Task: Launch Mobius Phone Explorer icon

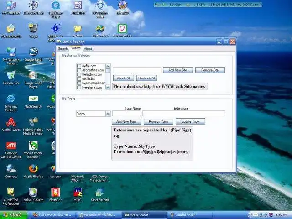Action: click(x=33, y=150)
